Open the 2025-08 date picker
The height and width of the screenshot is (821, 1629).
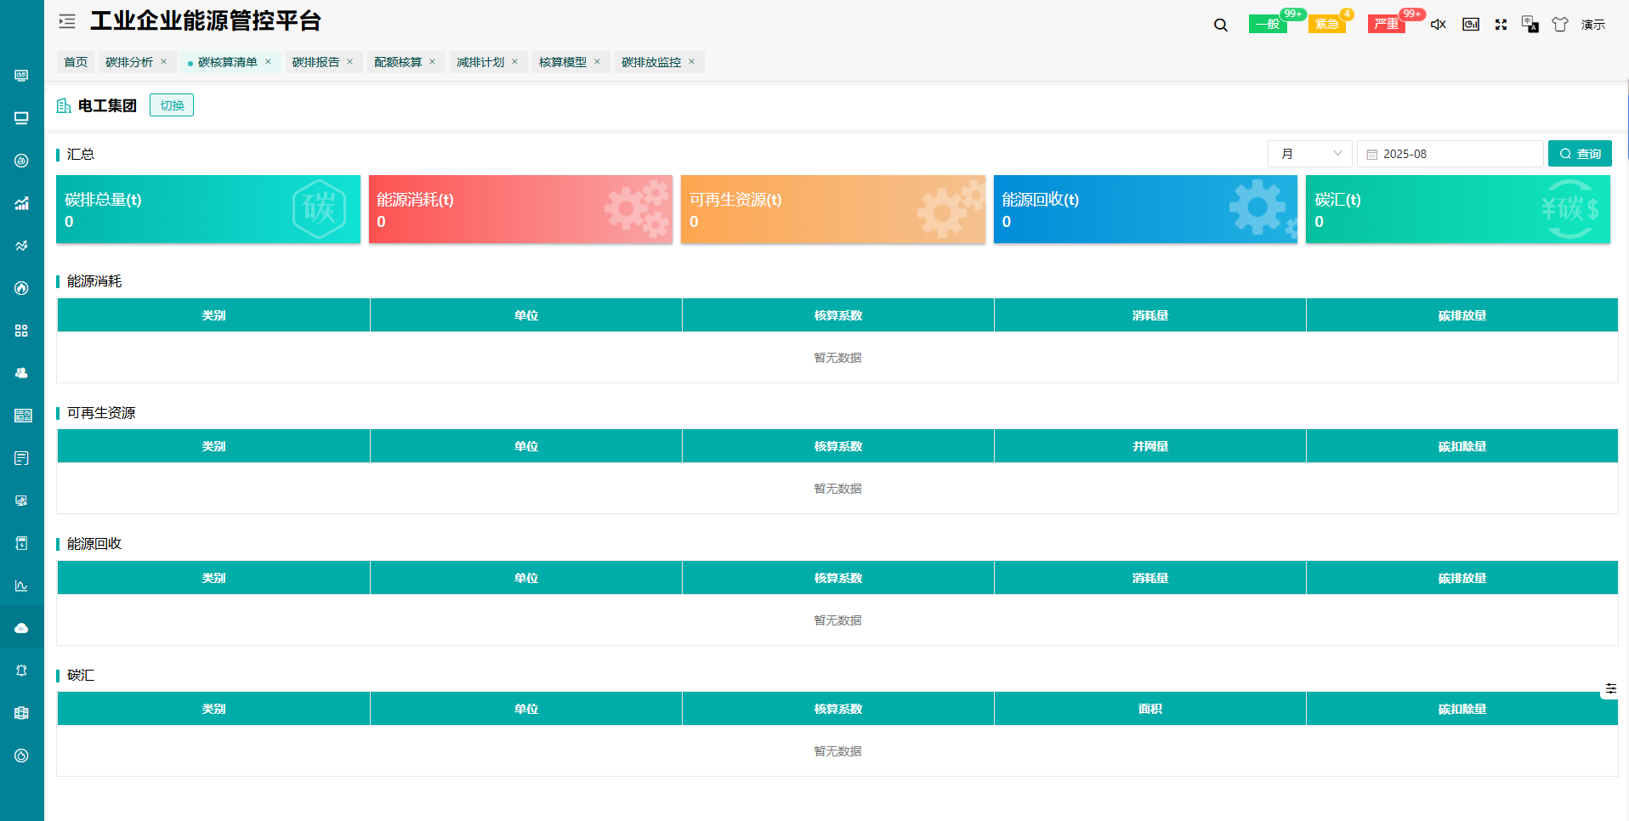(x=1450, y=154)
